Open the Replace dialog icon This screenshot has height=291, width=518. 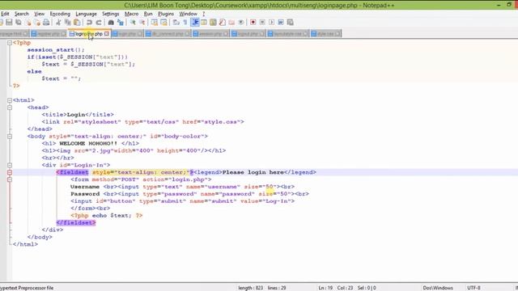click(121, 23)
